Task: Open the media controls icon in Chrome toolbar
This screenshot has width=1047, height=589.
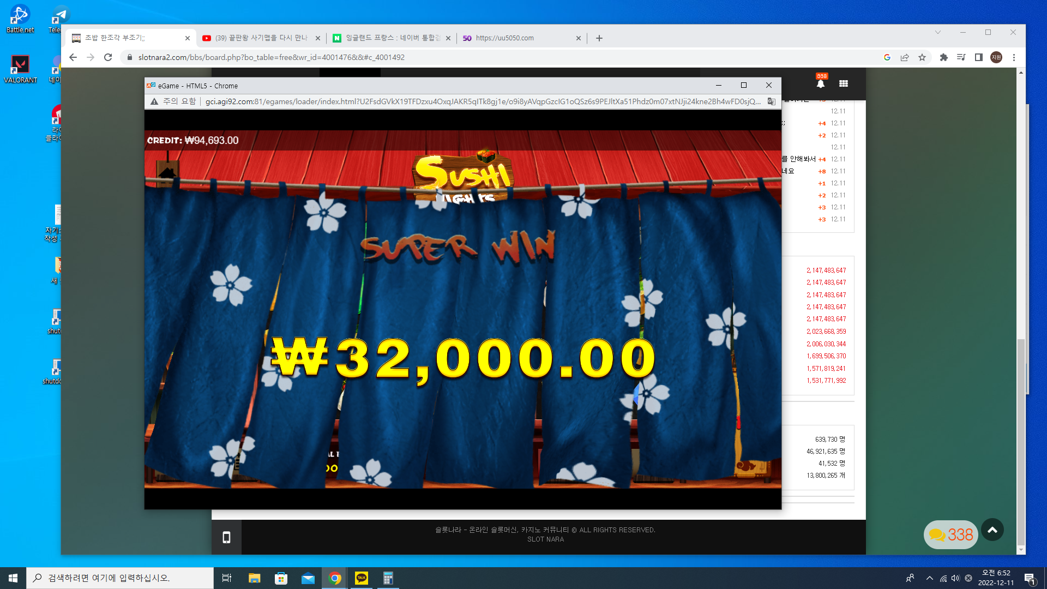Action: click(x=961, y=57)
